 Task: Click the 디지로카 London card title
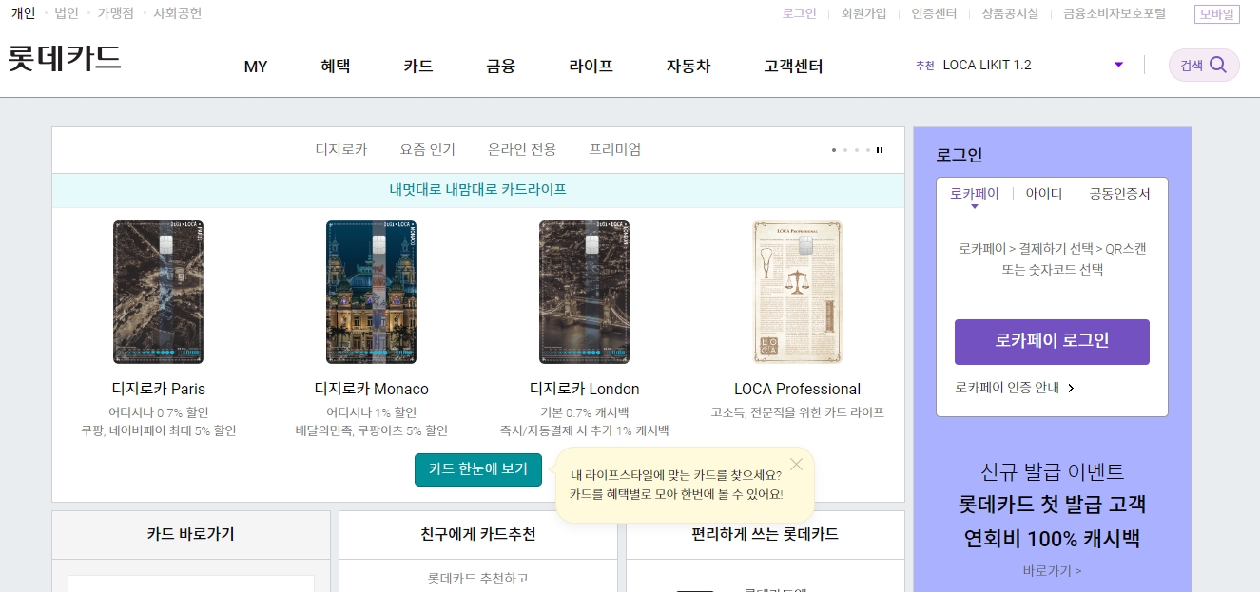point(585,389)
